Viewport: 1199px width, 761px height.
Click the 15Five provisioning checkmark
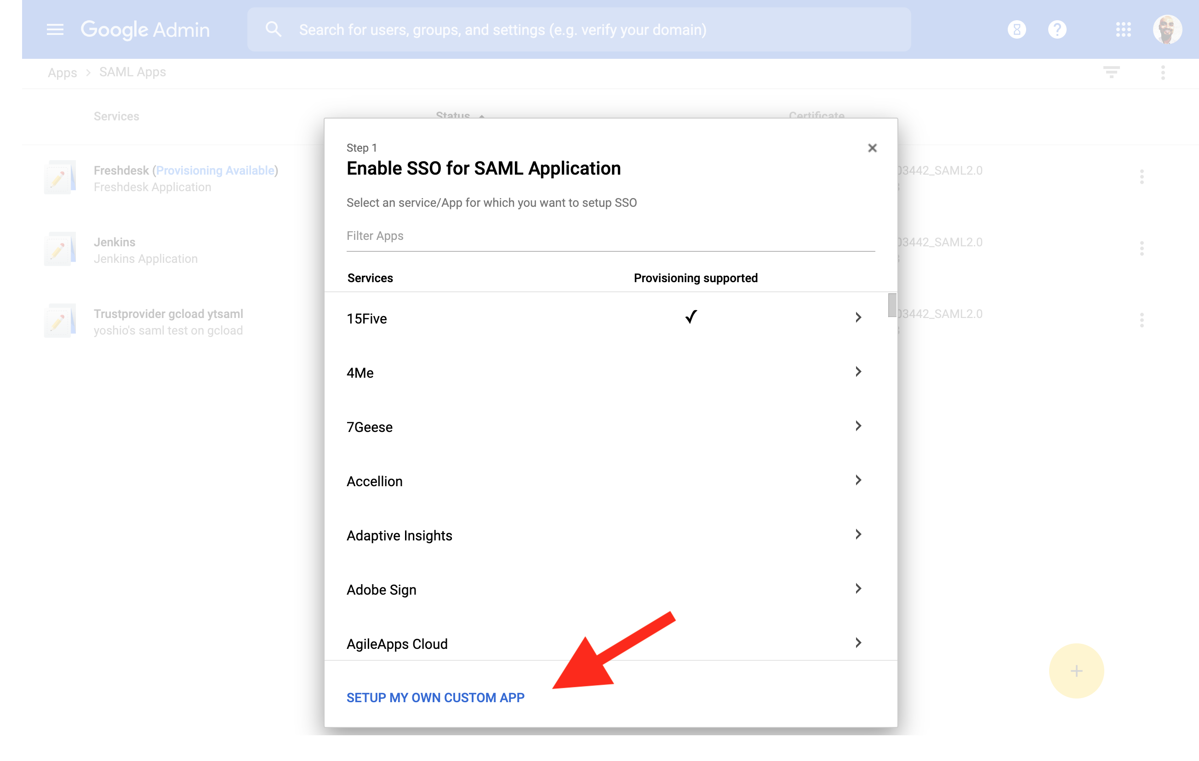point(691,317)
